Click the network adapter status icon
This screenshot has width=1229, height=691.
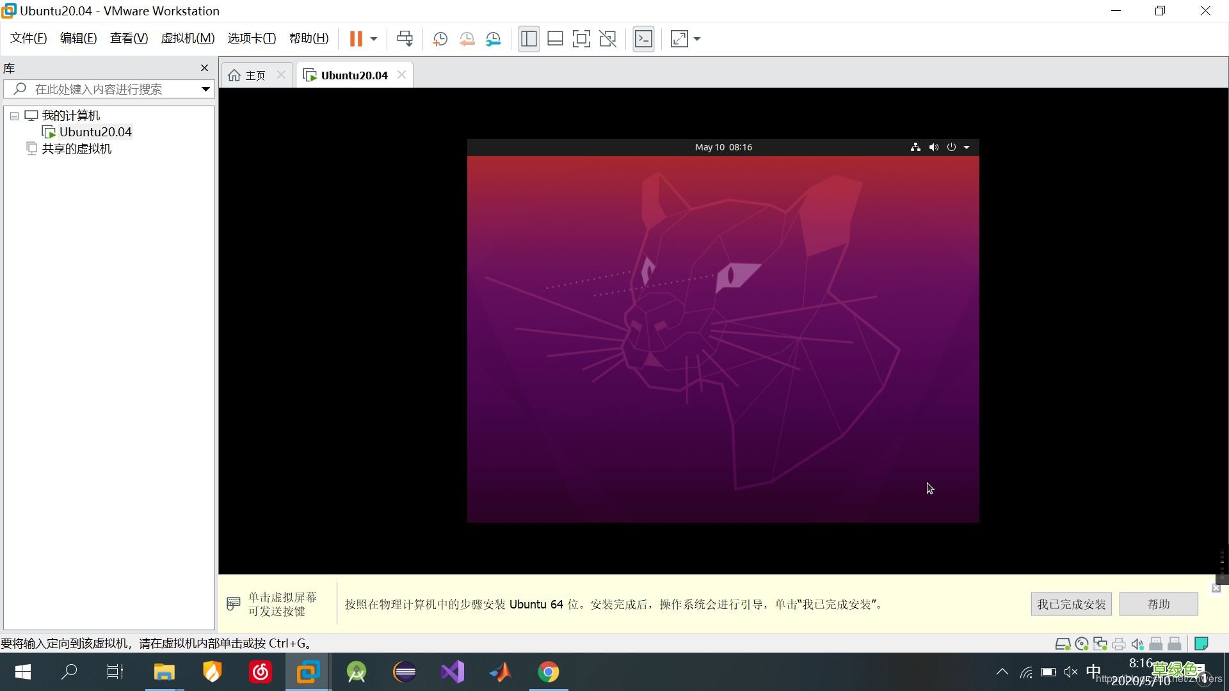tap(1100, 644)
